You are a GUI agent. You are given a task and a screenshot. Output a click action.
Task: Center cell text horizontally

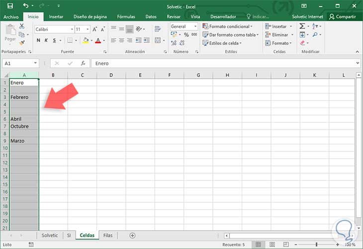(121, 40)
